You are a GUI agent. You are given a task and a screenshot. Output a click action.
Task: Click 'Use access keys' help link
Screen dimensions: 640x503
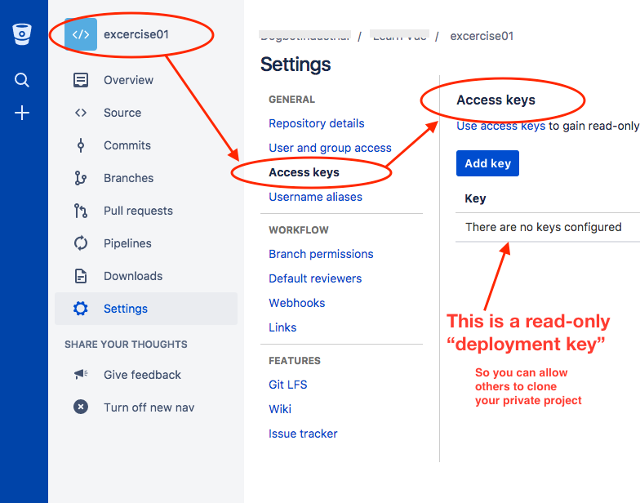[501, 126]
